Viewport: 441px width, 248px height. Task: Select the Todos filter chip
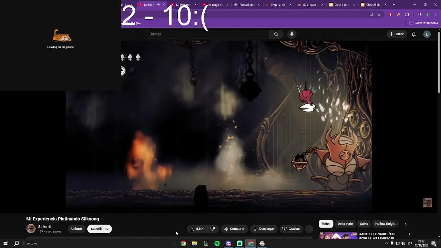pos(326,224)
